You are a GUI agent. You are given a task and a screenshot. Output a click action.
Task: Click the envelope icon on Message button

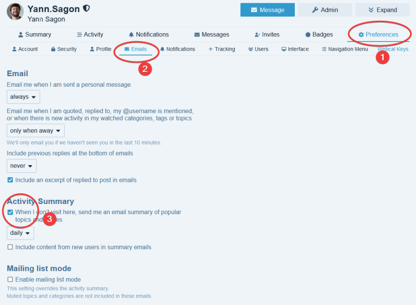(x=254, y=10)
